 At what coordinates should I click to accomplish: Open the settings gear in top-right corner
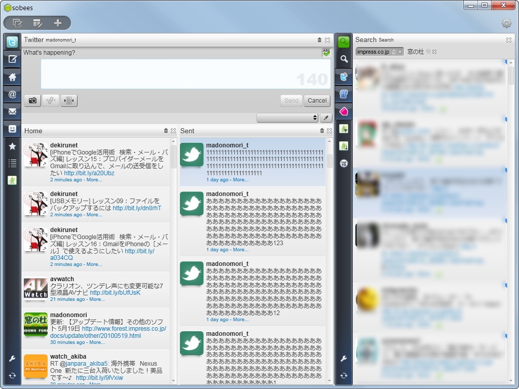506,23
